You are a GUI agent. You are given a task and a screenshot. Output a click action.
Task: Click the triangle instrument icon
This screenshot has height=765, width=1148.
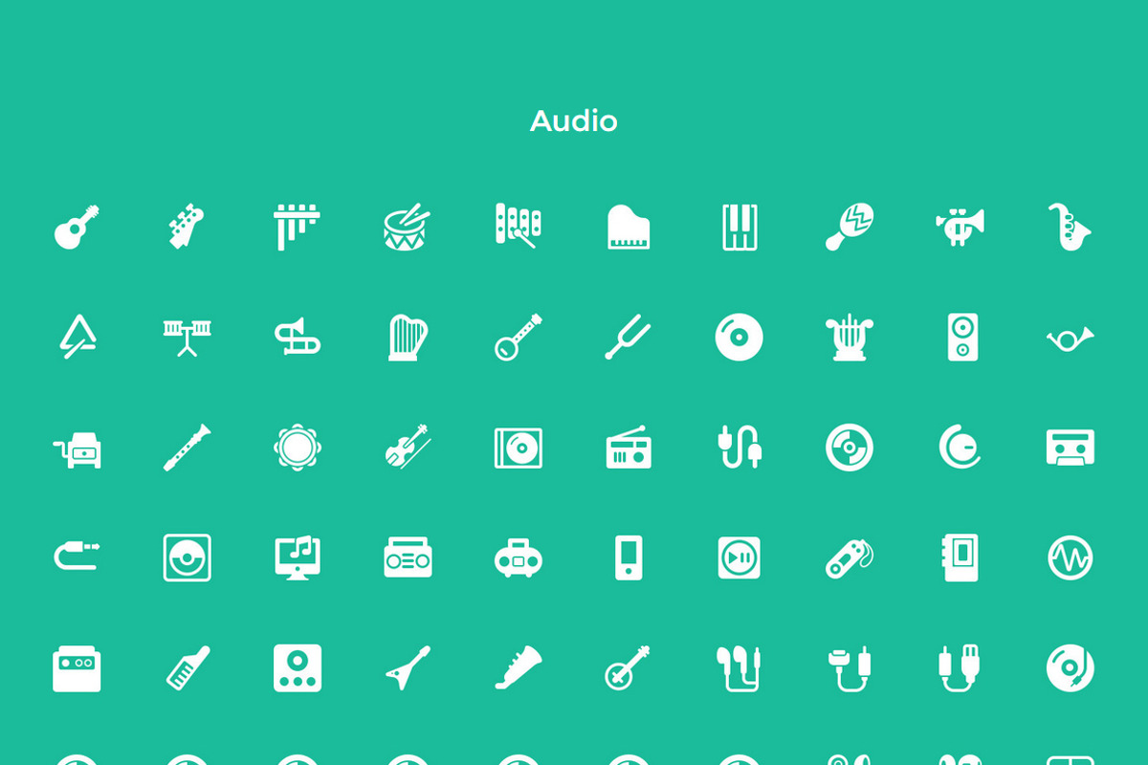coord(77,337)
